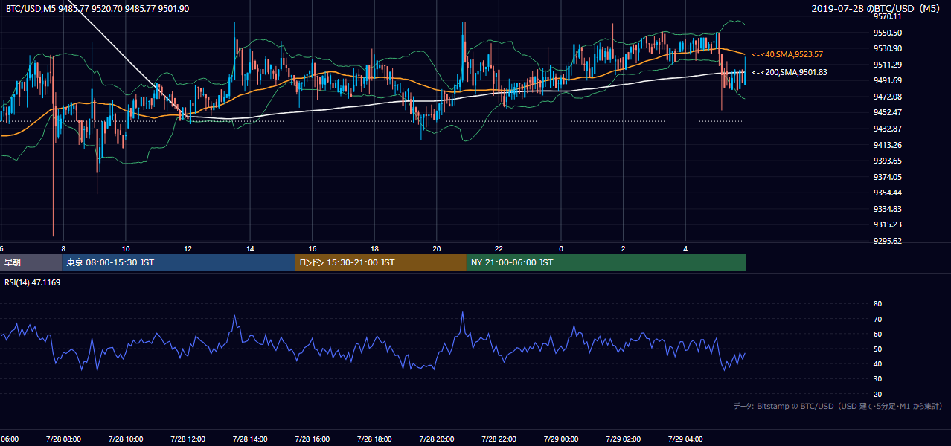Click RSI axis level 20
951x446 pixels.
click(877, 395)
